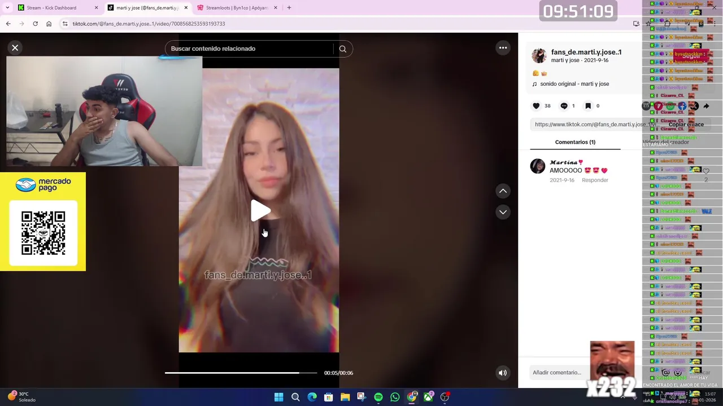723x406 pixels.
Task: Share the video via WhatsApp icon
Action: tap(670, 106)
